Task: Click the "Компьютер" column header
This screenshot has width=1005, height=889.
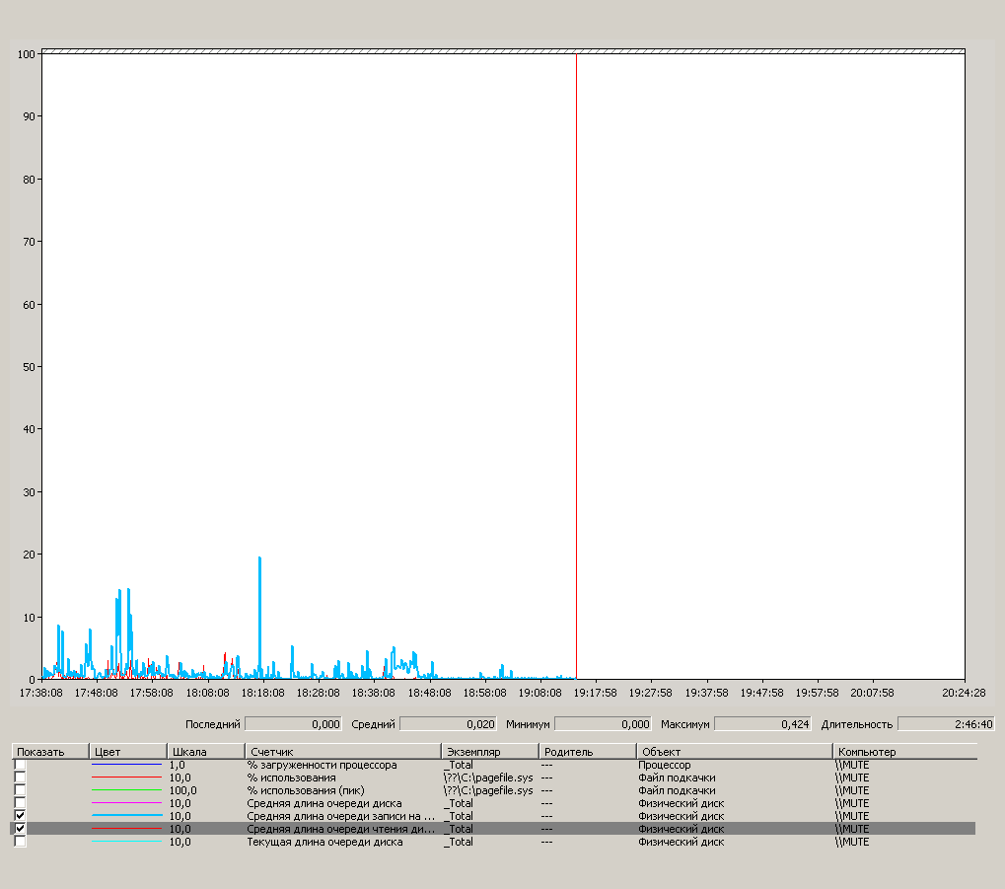Action: click(904, 752)
